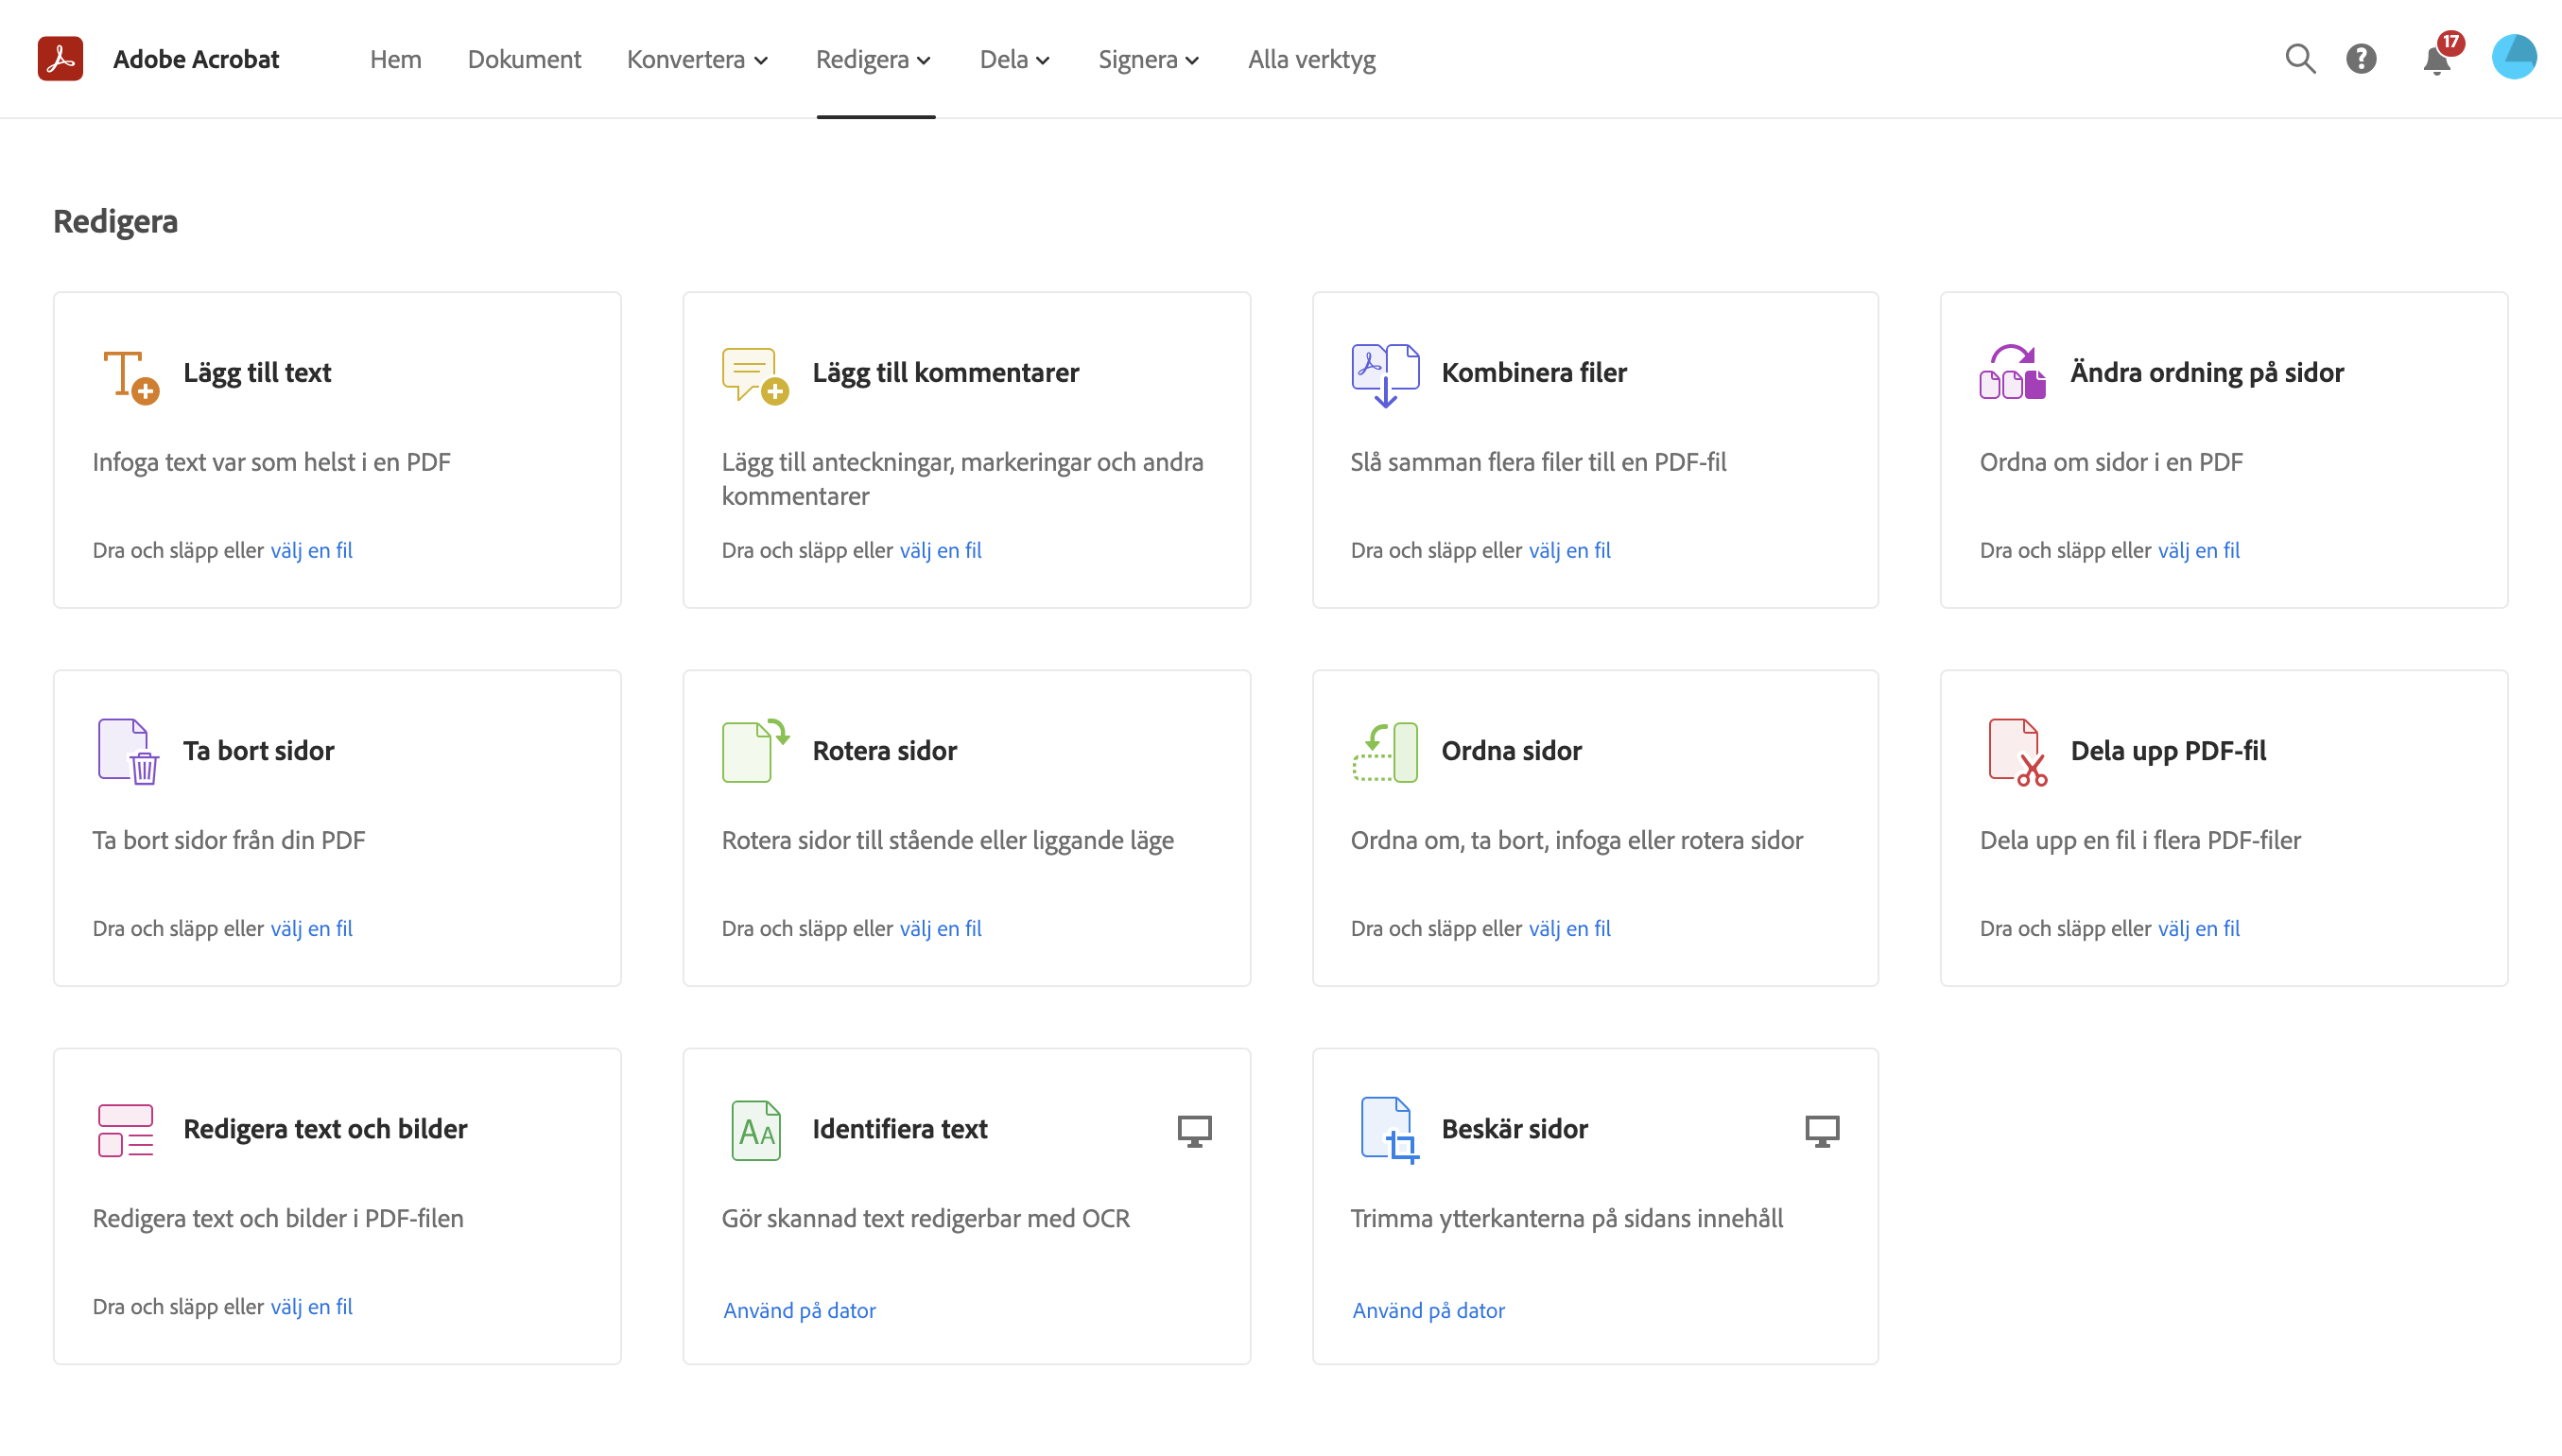Expand the Konvertera dropdown menu

coord(698,59)
